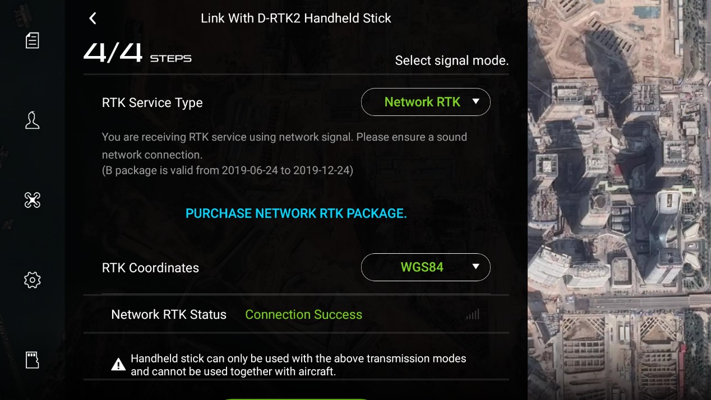This screenshot has width=711, height=400.
Task: Open the Network RTK service type dropdown
Action: coord(426,102)
